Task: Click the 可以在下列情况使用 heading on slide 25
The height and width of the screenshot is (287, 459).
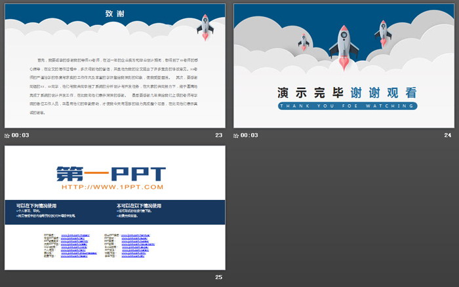Action: pyautogui.click(x=36, y=206)
